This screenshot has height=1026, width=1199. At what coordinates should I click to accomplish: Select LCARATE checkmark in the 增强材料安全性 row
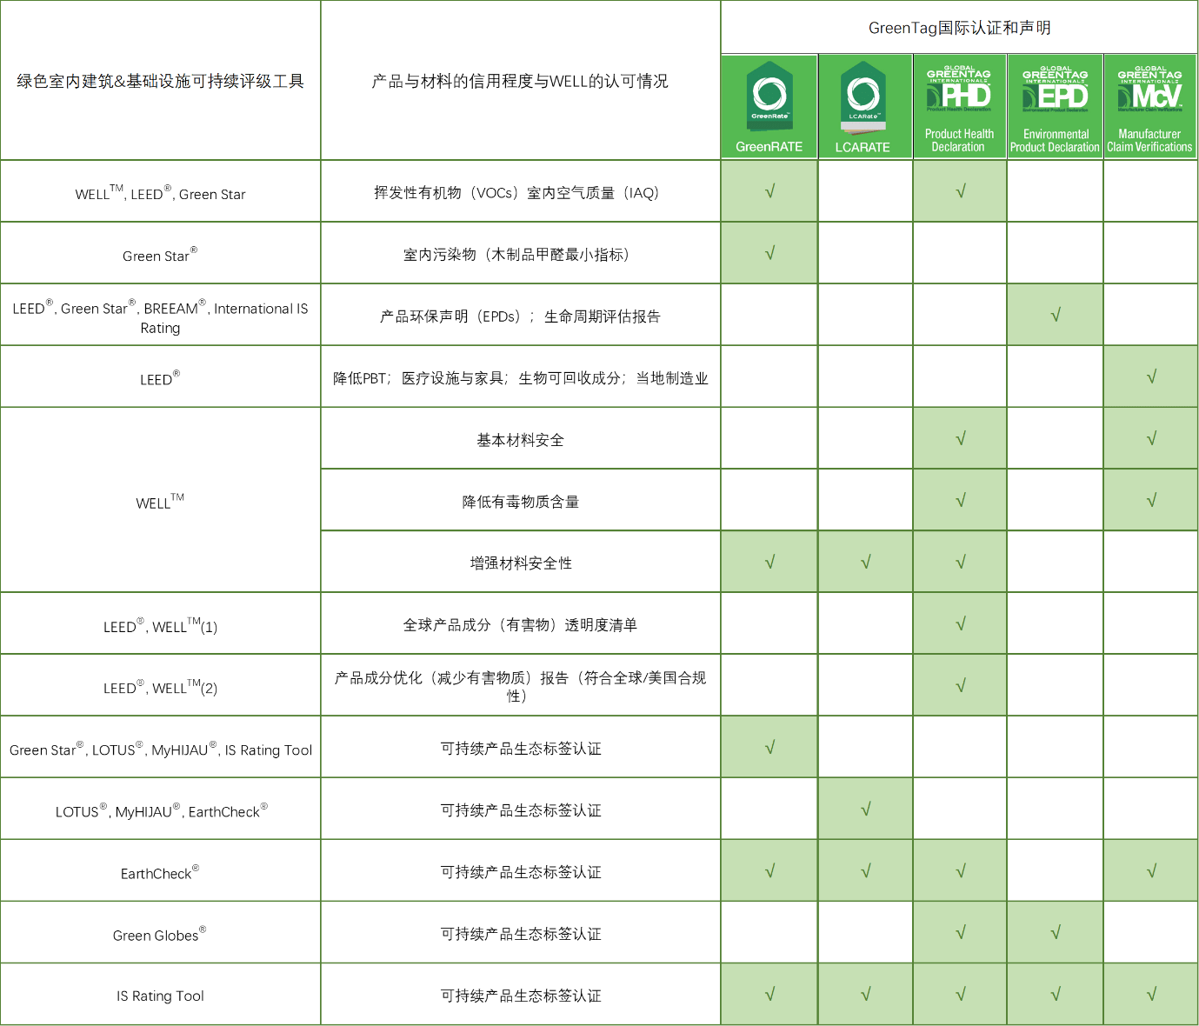pyautogui.click(x=866, y=562)
